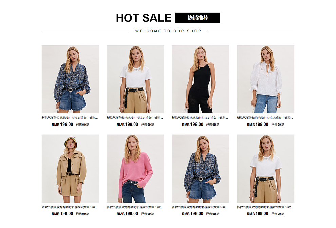Image resolution: width=336 pixels, height=228 pixels.
Task: Open the top-row white tee with khaki shorts photo
Action: [x=135, y=79]
